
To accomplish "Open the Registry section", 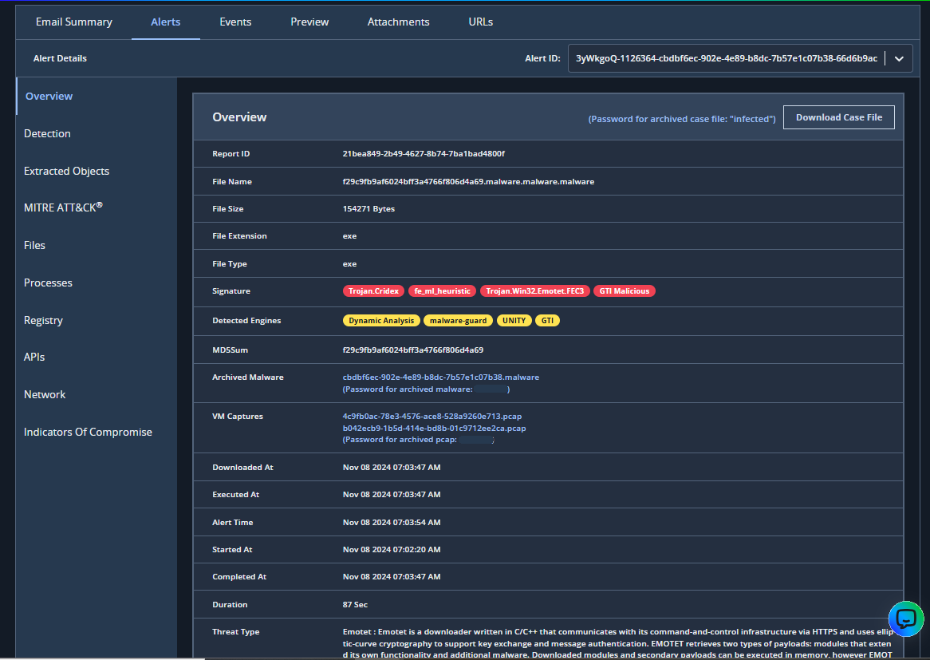I will (43, 321).
